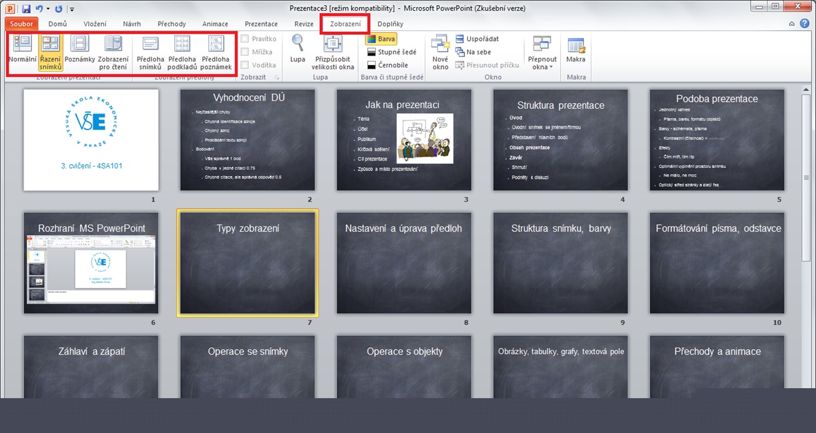Click Na sebe cascade windows

[473, 52]
